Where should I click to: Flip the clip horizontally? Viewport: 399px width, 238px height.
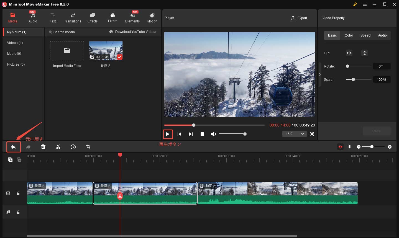tap(349, 53)
